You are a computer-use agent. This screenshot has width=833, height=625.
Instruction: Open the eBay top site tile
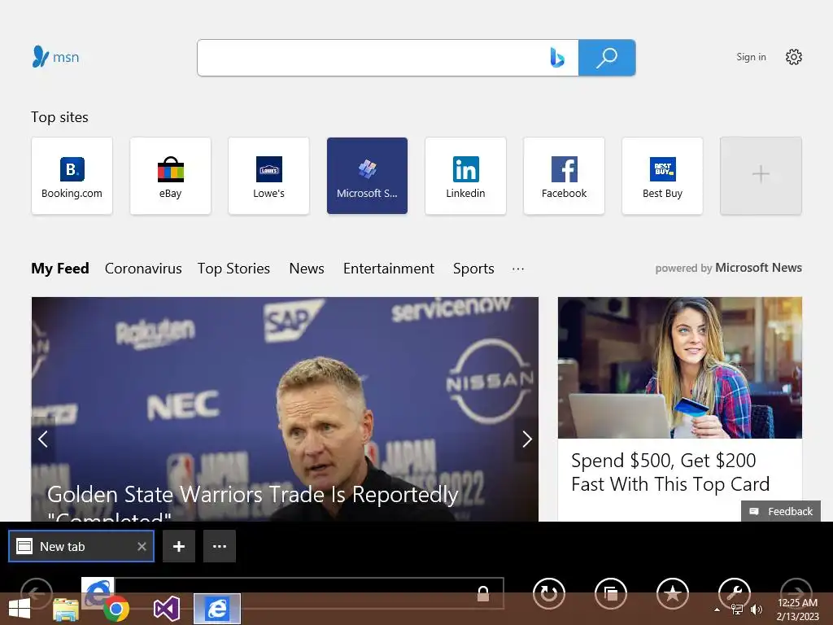(x=171, y=176)
